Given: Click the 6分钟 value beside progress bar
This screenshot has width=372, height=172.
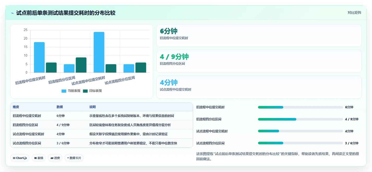Looking at the screenshot, I should [x=349, y=107].
